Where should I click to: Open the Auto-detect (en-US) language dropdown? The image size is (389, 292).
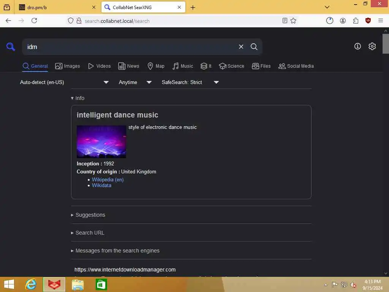(x=64, y=82)
